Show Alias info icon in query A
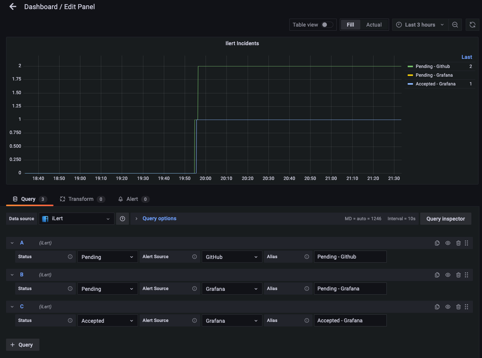 point(307,257)
